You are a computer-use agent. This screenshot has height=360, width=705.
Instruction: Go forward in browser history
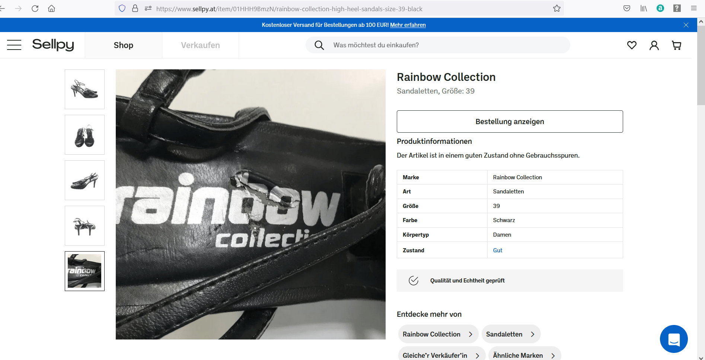[18, 9]
